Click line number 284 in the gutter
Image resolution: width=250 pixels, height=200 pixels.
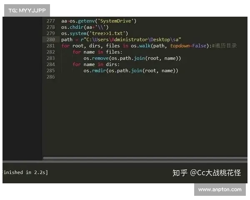click(51, 65)
